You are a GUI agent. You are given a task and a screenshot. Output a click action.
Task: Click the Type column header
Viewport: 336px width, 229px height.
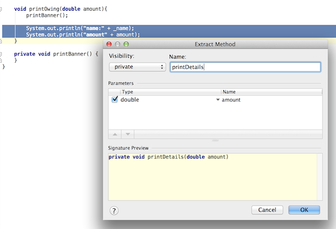point(168,92)
